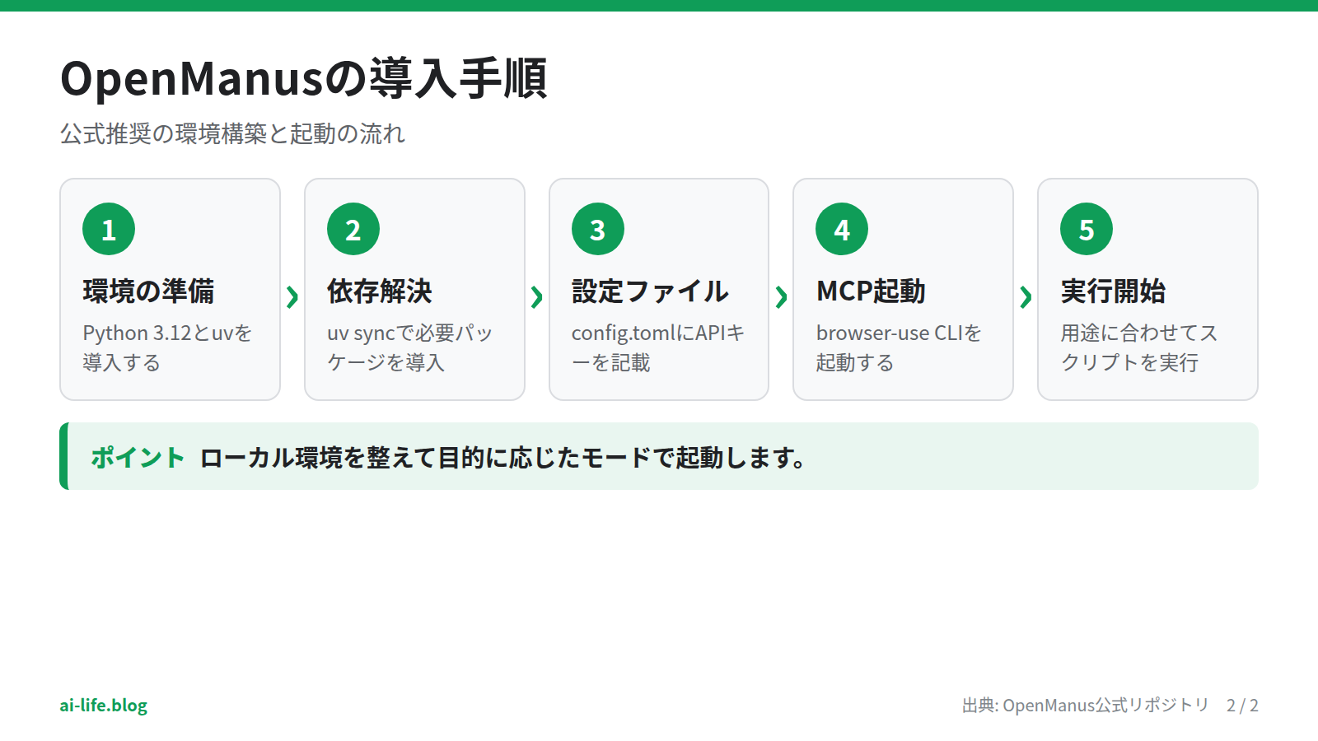Select the 設定ファイル card heading

coord(650,291)
